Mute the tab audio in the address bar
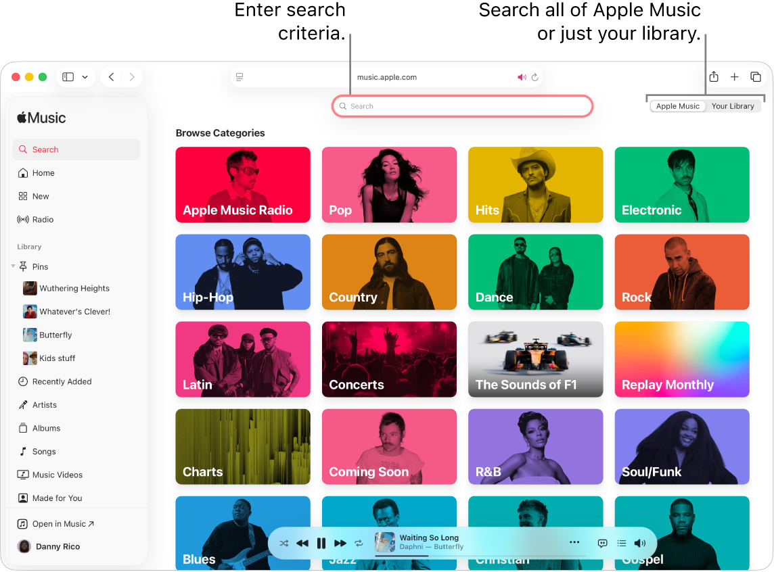 pos(521,76)
